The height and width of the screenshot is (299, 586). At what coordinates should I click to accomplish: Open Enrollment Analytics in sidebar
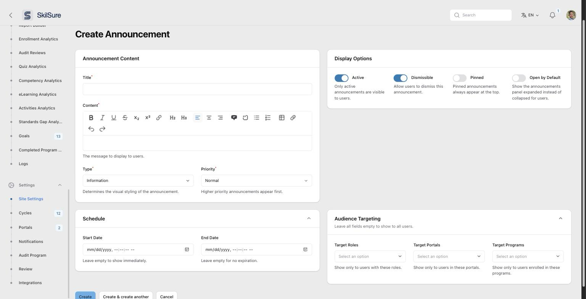pos(38,39)
